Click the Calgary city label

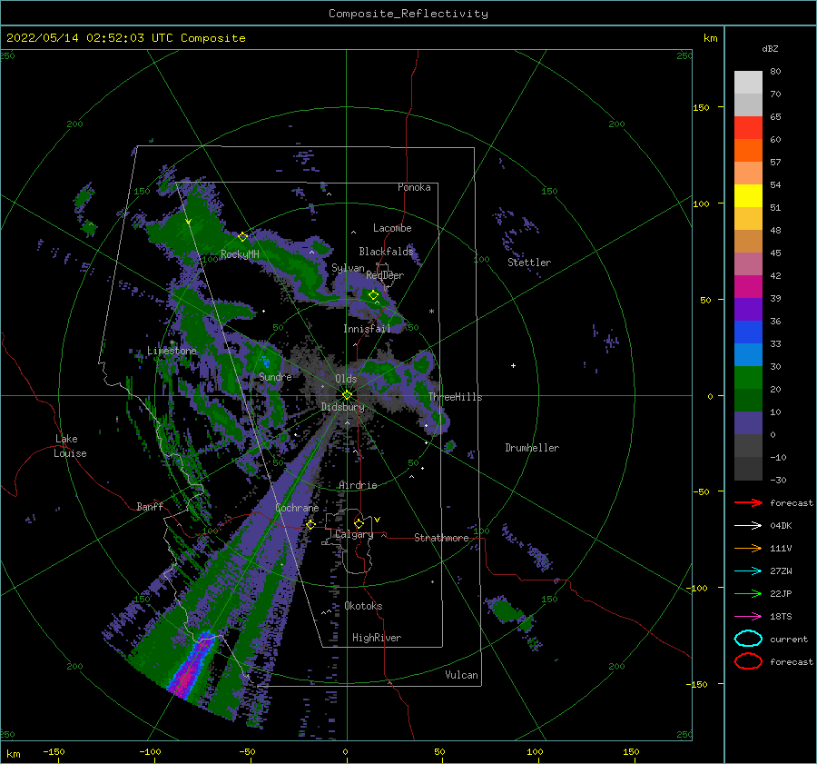point(354,534)
